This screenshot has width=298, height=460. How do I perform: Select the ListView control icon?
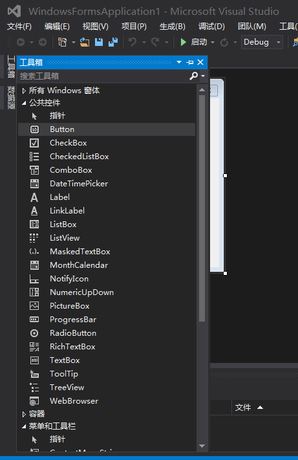pos(34,238)
